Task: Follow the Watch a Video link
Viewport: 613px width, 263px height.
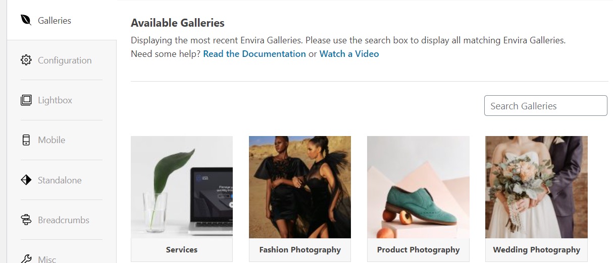Action: click(349, 53)
